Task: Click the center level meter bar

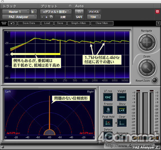Action: click(145, 113)
